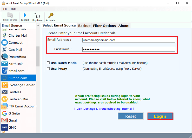The width and height of the screenshot is (192, 138).
Task: Enable the Use Batch Mode checkbox
Action: click(x=48, y=63)
